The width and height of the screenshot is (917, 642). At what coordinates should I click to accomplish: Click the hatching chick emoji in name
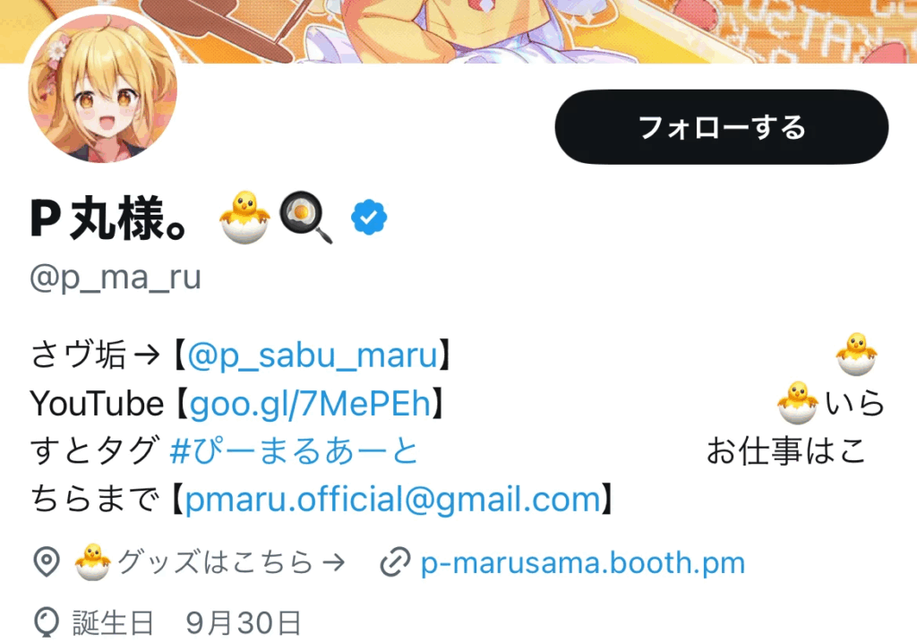[244, 218]
